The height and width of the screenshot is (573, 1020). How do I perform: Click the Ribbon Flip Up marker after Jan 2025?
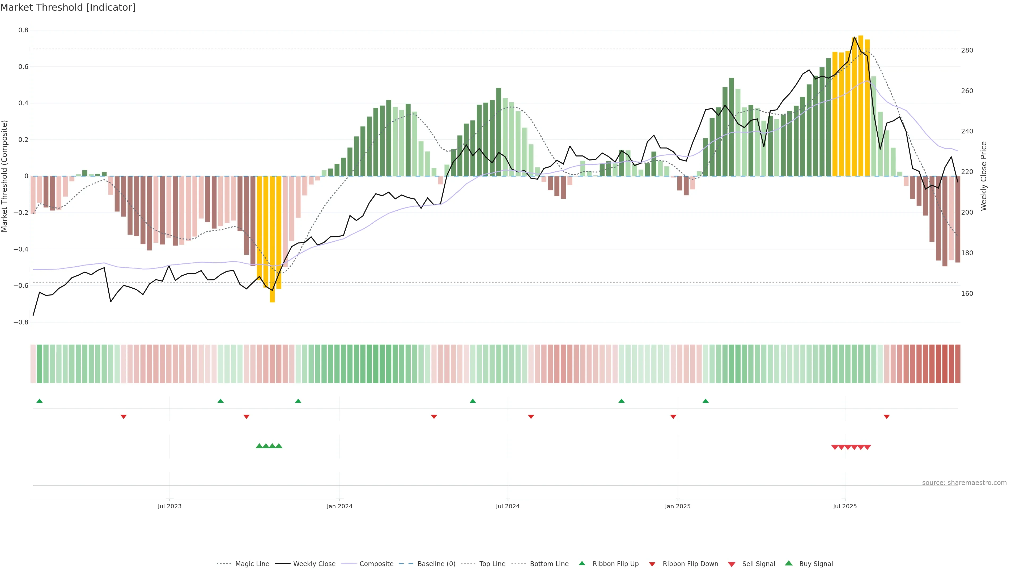tap(705, 401)
